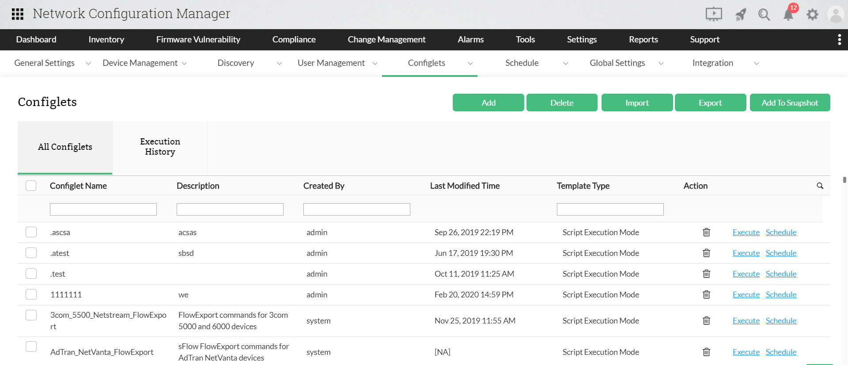Open the Settings menu in navbar
848x365 pixels.
[582, 39]
